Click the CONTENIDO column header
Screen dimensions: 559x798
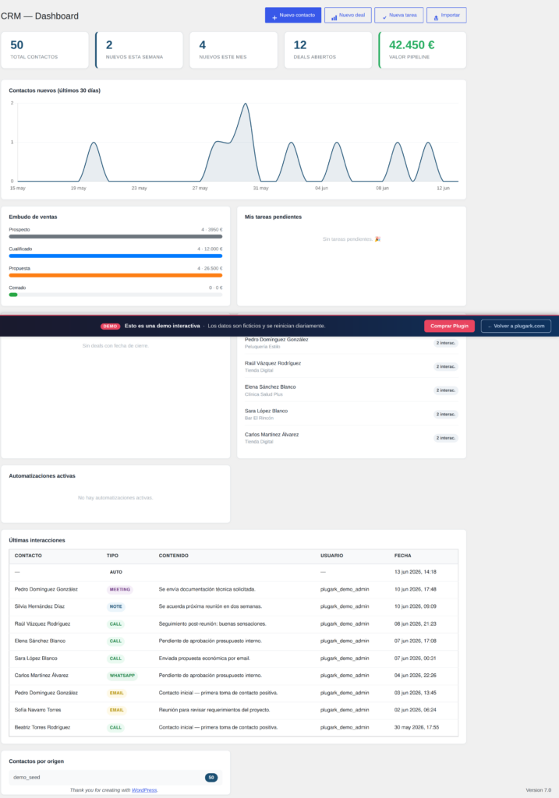[174, 556]
